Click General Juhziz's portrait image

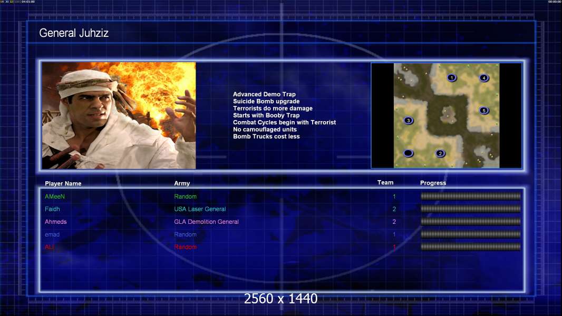point(119,115)
